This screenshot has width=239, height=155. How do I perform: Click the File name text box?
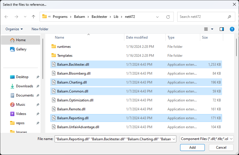click(x=113, y=139)
